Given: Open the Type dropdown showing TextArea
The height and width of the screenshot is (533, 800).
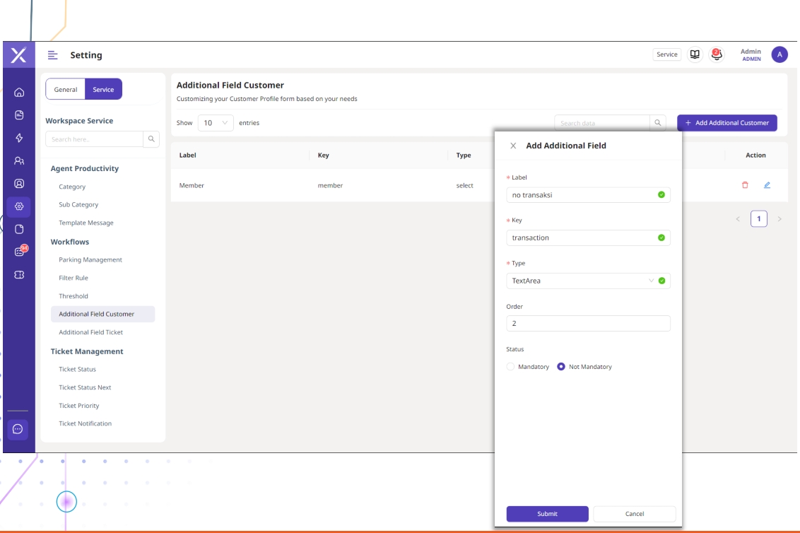Looking at the screenshot, I should [587, 281].
